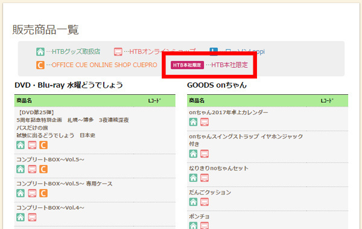Open the OFFICE CUE ONLINE SHOP CUEPRO link

click(104, 65)
